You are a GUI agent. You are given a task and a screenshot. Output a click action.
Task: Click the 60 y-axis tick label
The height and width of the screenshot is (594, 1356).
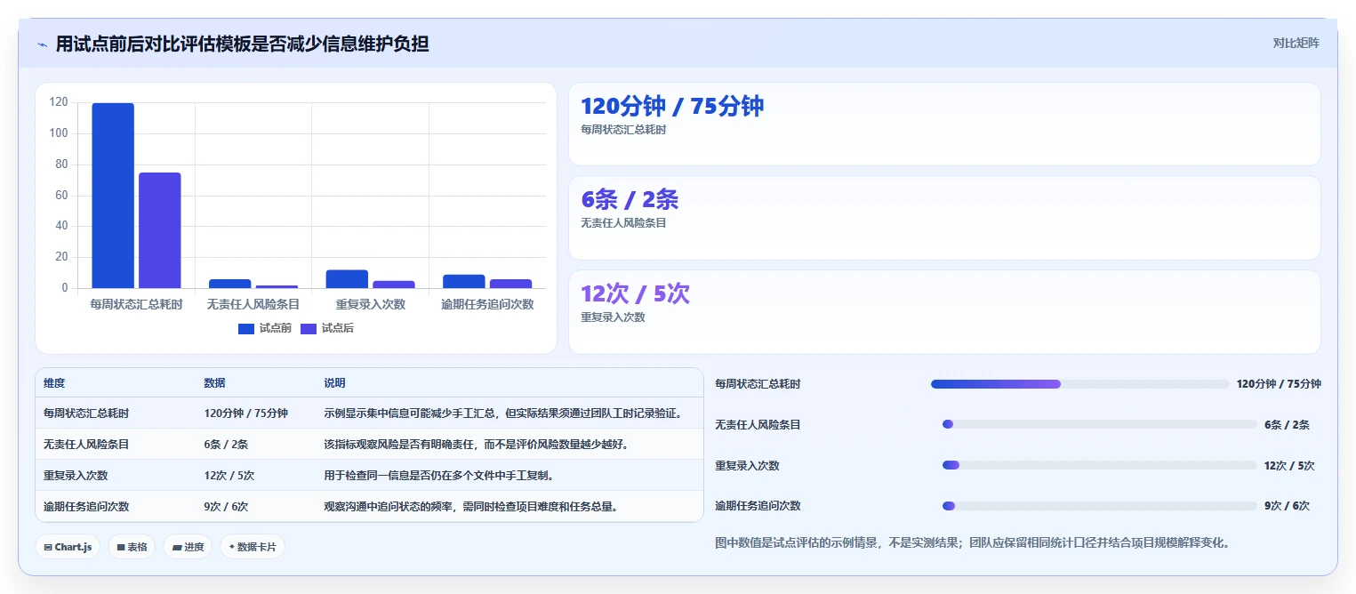61,196
